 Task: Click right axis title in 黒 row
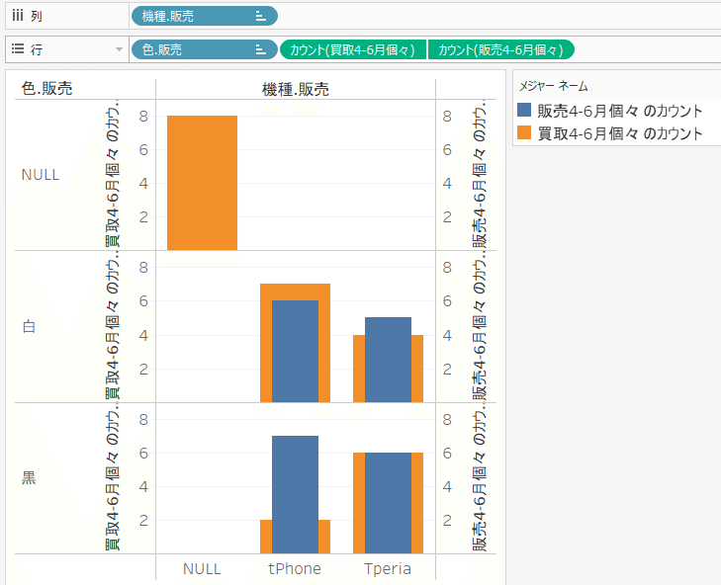click(x=479, y=479)
